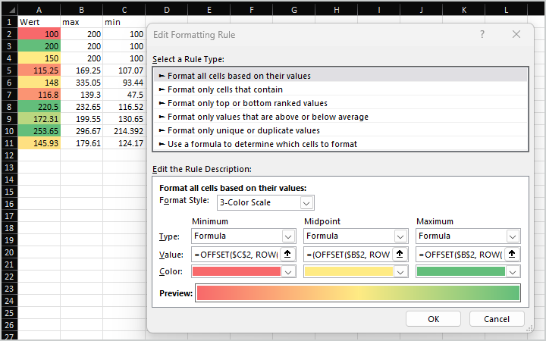Viewport: 546px width, 341px height.
Task: Select 'Format only cells that contain' rule type
Action: pyautogui.click(x=340, y=89)
